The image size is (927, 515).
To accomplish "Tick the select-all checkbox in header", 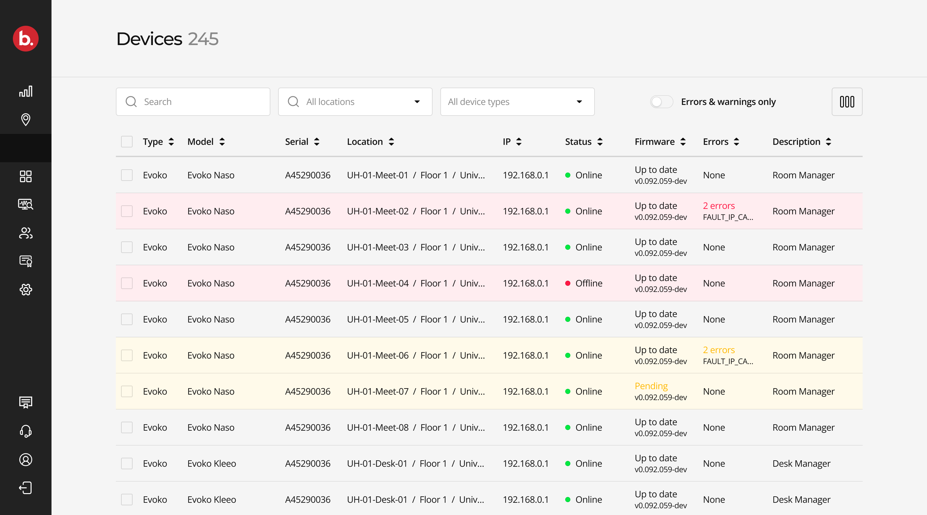I will 127,142.
